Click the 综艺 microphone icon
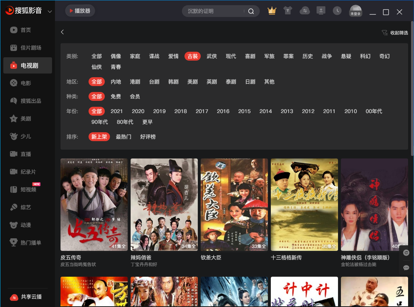414x307 pixels. point(13,207)
